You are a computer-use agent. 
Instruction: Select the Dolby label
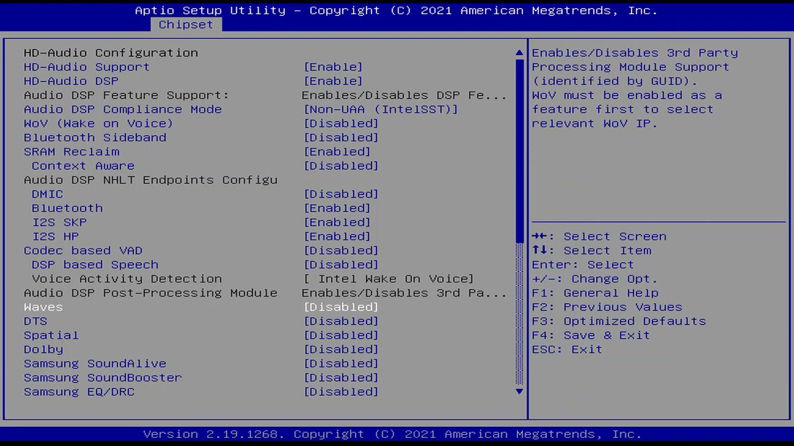pos(43,349)
